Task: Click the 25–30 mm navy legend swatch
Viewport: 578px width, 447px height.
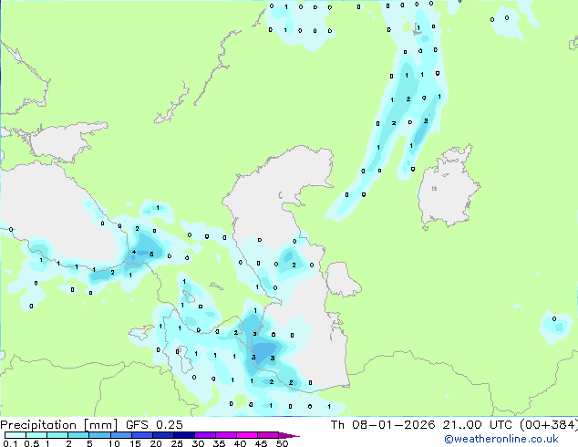Action: point(183,435)
